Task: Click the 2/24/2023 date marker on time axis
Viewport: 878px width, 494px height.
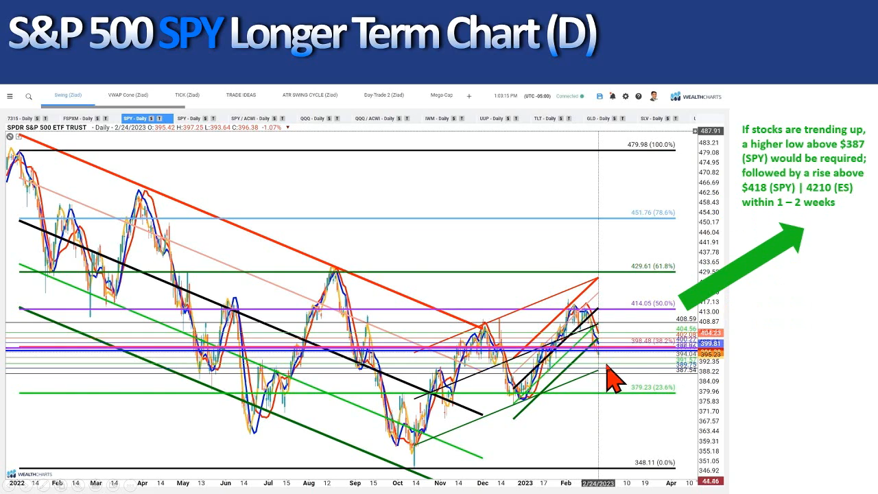Action: tap(598, 484)
